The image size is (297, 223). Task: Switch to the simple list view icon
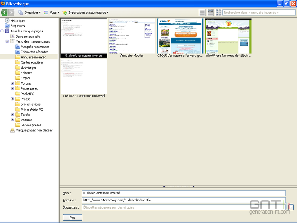pyautogui.click(x=202, y=13)
